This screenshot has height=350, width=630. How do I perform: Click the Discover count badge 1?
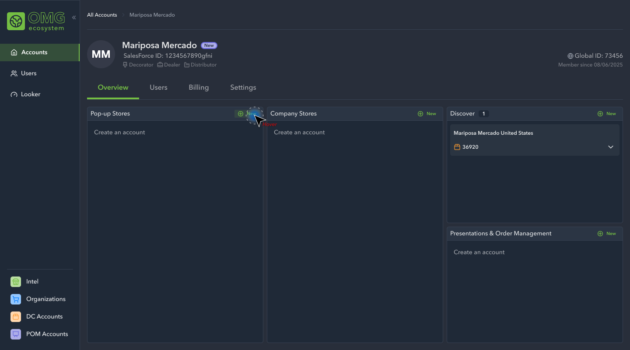click(483, 114)
